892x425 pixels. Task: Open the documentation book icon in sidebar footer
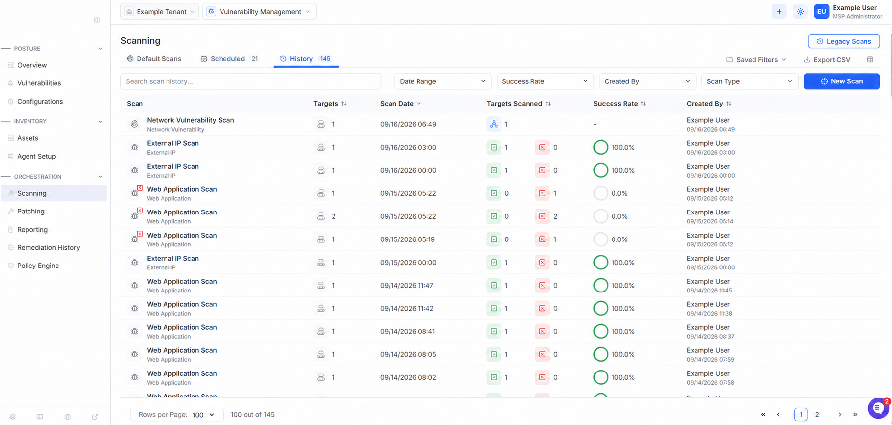click(x=40, y=417)
